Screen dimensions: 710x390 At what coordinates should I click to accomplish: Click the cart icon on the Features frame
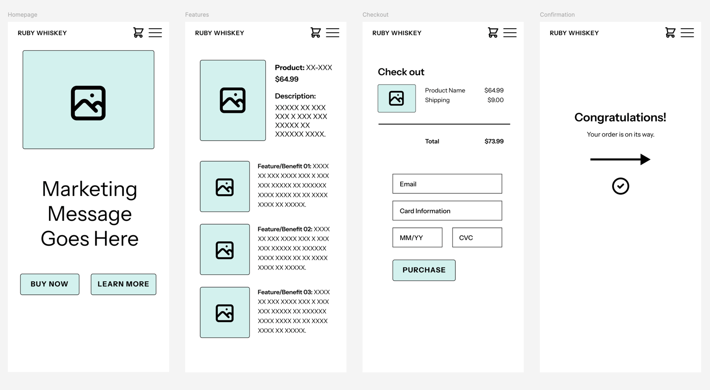(x=316, y=32)
